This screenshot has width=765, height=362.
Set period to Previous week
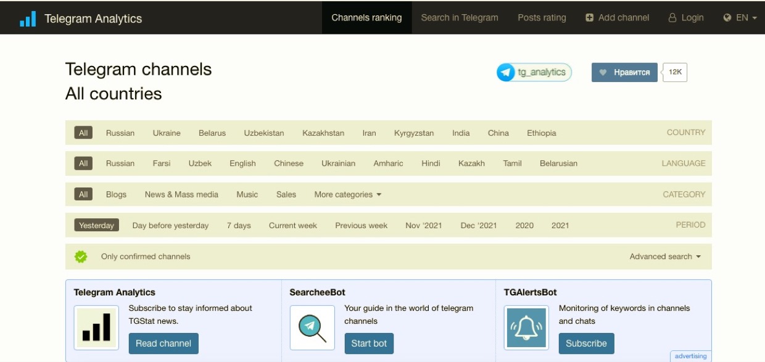362,225
